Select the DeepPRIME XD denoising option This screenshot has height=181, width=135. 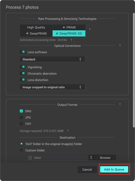(x=69, y=33)
